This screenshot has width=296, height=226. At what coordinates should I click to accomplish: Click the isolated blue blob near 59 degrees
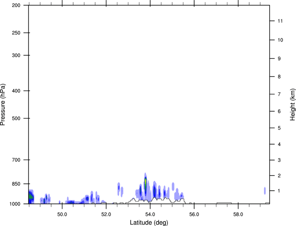pyautogui.click(x=265, y=191)
